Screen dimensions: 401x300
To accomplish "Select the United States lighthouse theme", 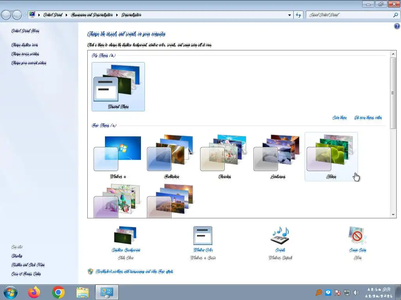I will tap(171, 200).
